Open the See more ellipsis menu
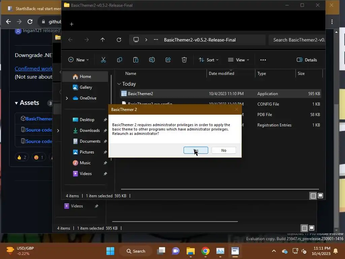345x259 pixels. 263,60
